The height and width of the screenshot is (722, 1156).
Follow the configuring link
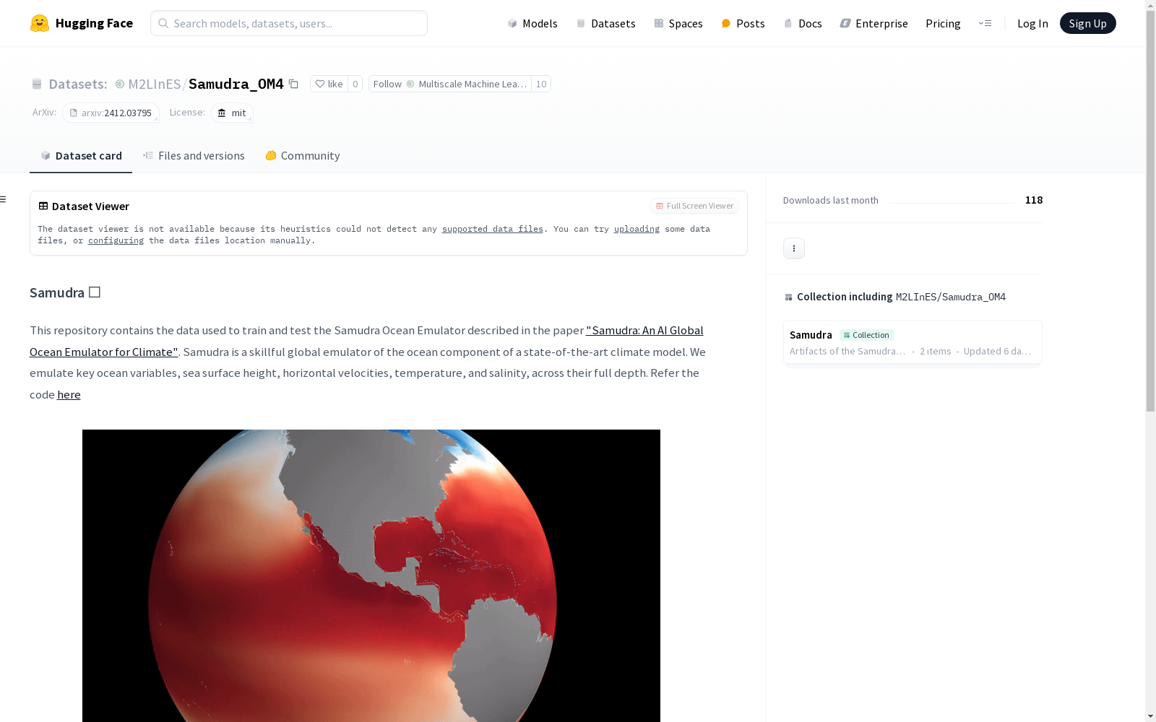[x=116, y=240]
